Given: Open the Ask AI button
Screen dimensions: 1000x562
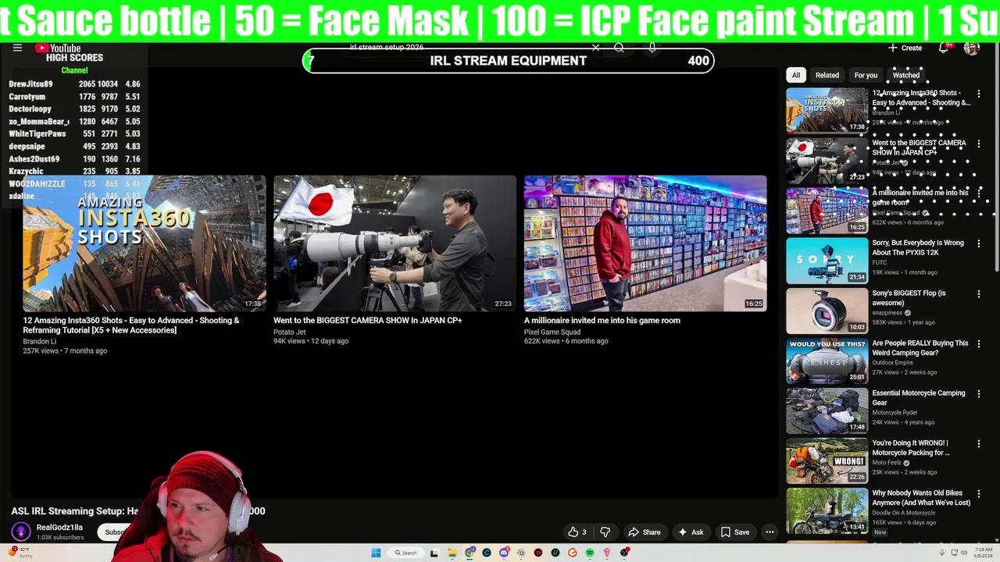Looking at the screenshot, I should pyautogui.click(x=691, y=532).
